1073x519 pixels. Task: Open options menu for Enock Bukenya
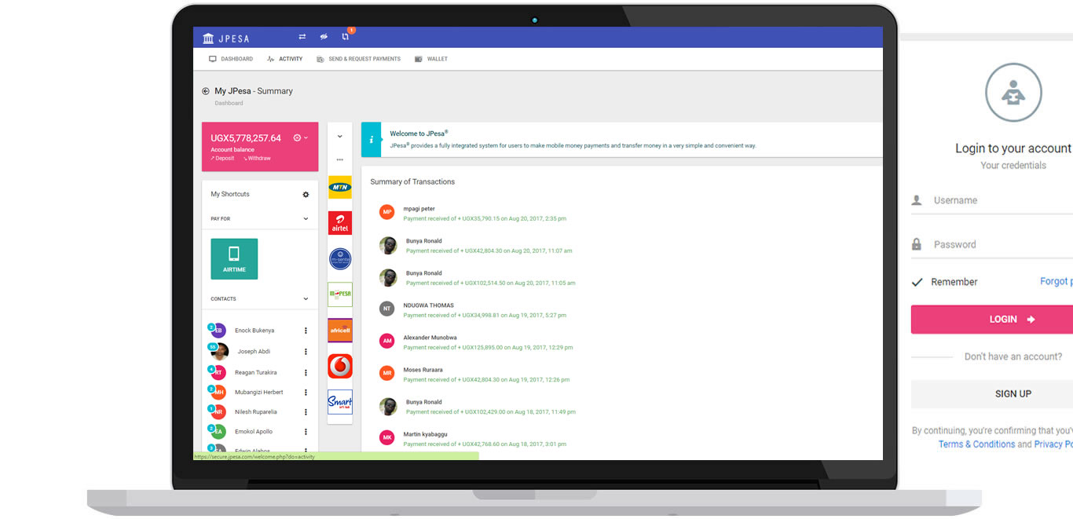[x=306, y=331]
